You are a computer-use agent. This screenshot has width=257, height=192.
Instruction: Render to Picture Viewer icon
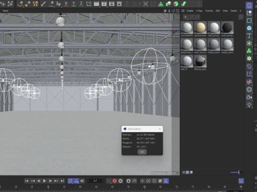(104, 4)
